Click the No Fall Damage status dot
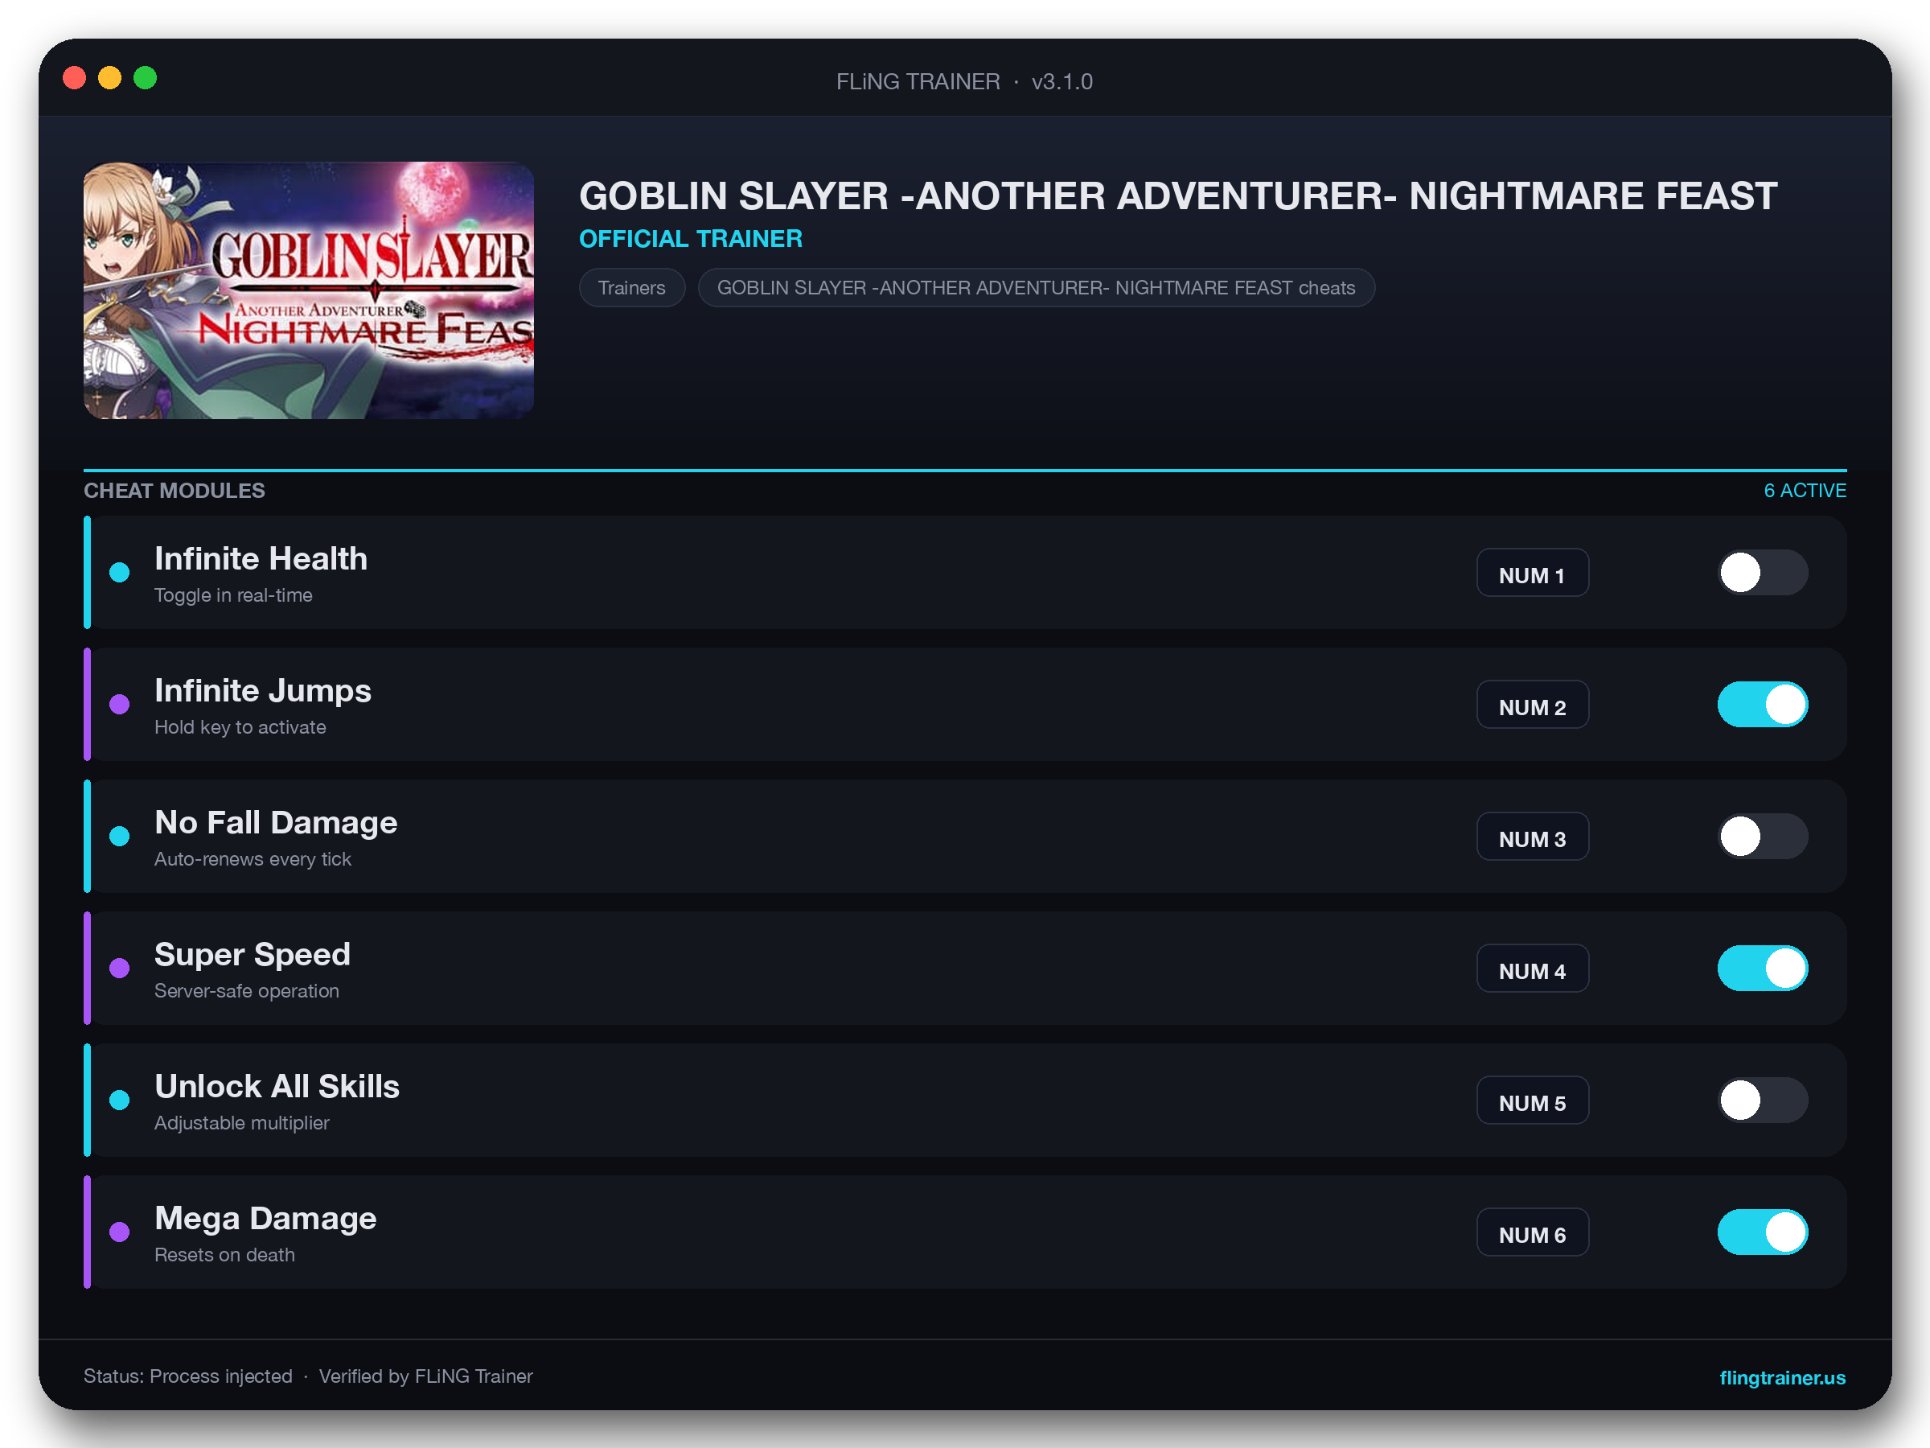Screen dimensions: 1930x1448 120,836
